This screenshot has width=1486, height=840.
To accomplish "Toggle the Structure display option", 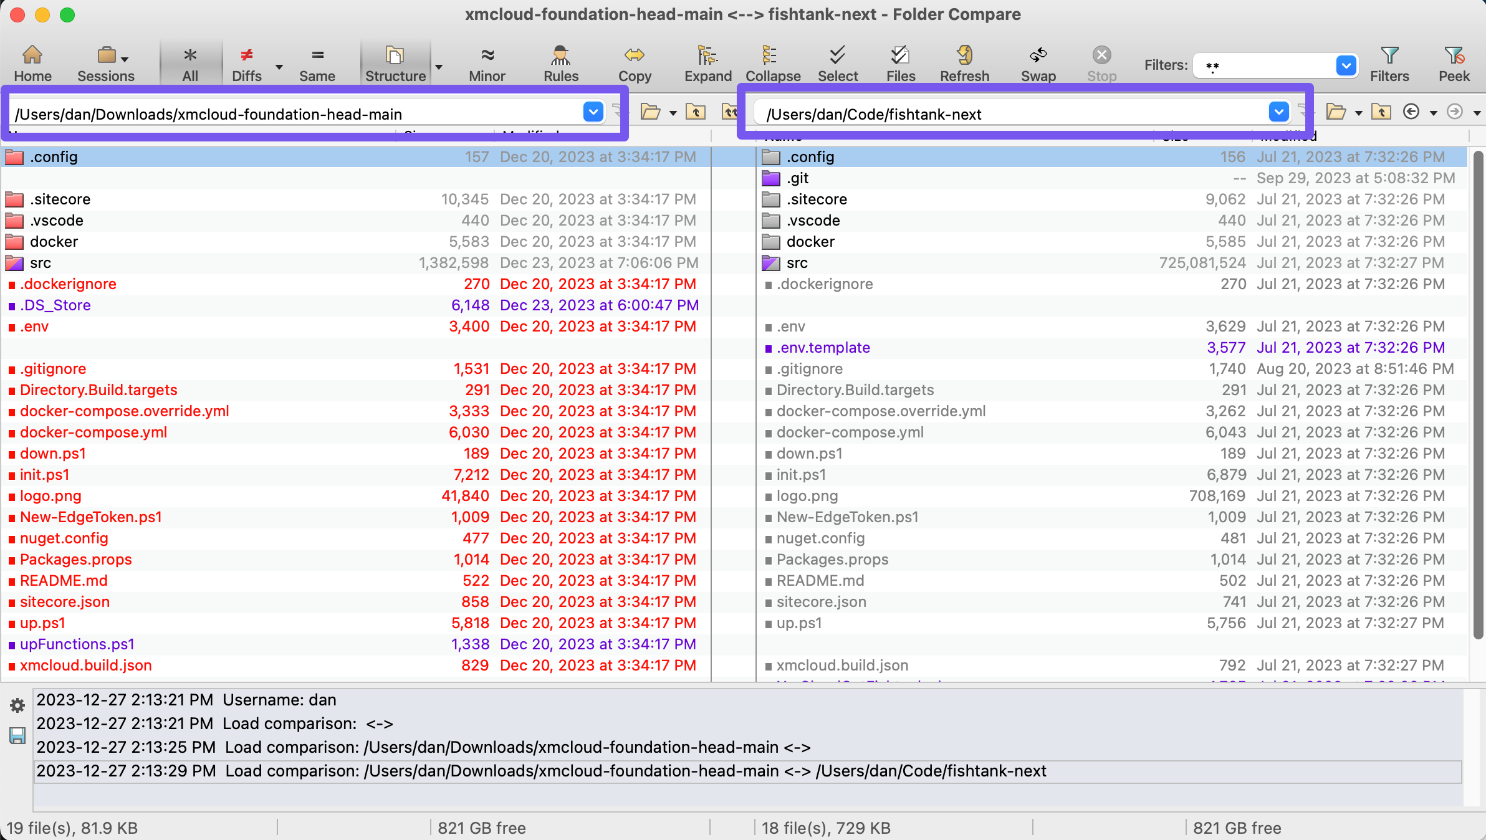I will pyautogui.click(x=395, y=64).
